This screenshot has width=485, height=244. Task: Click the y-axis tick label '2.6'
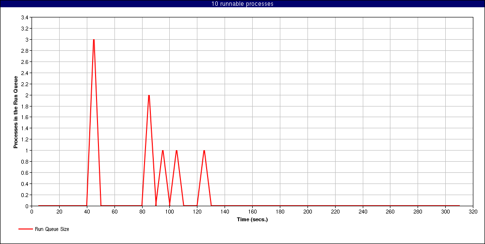(x=25, y=62)
